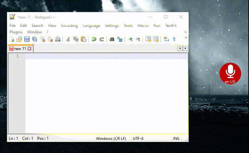
Task: Click the Close All toolbar icon
Action: (50, 39)
